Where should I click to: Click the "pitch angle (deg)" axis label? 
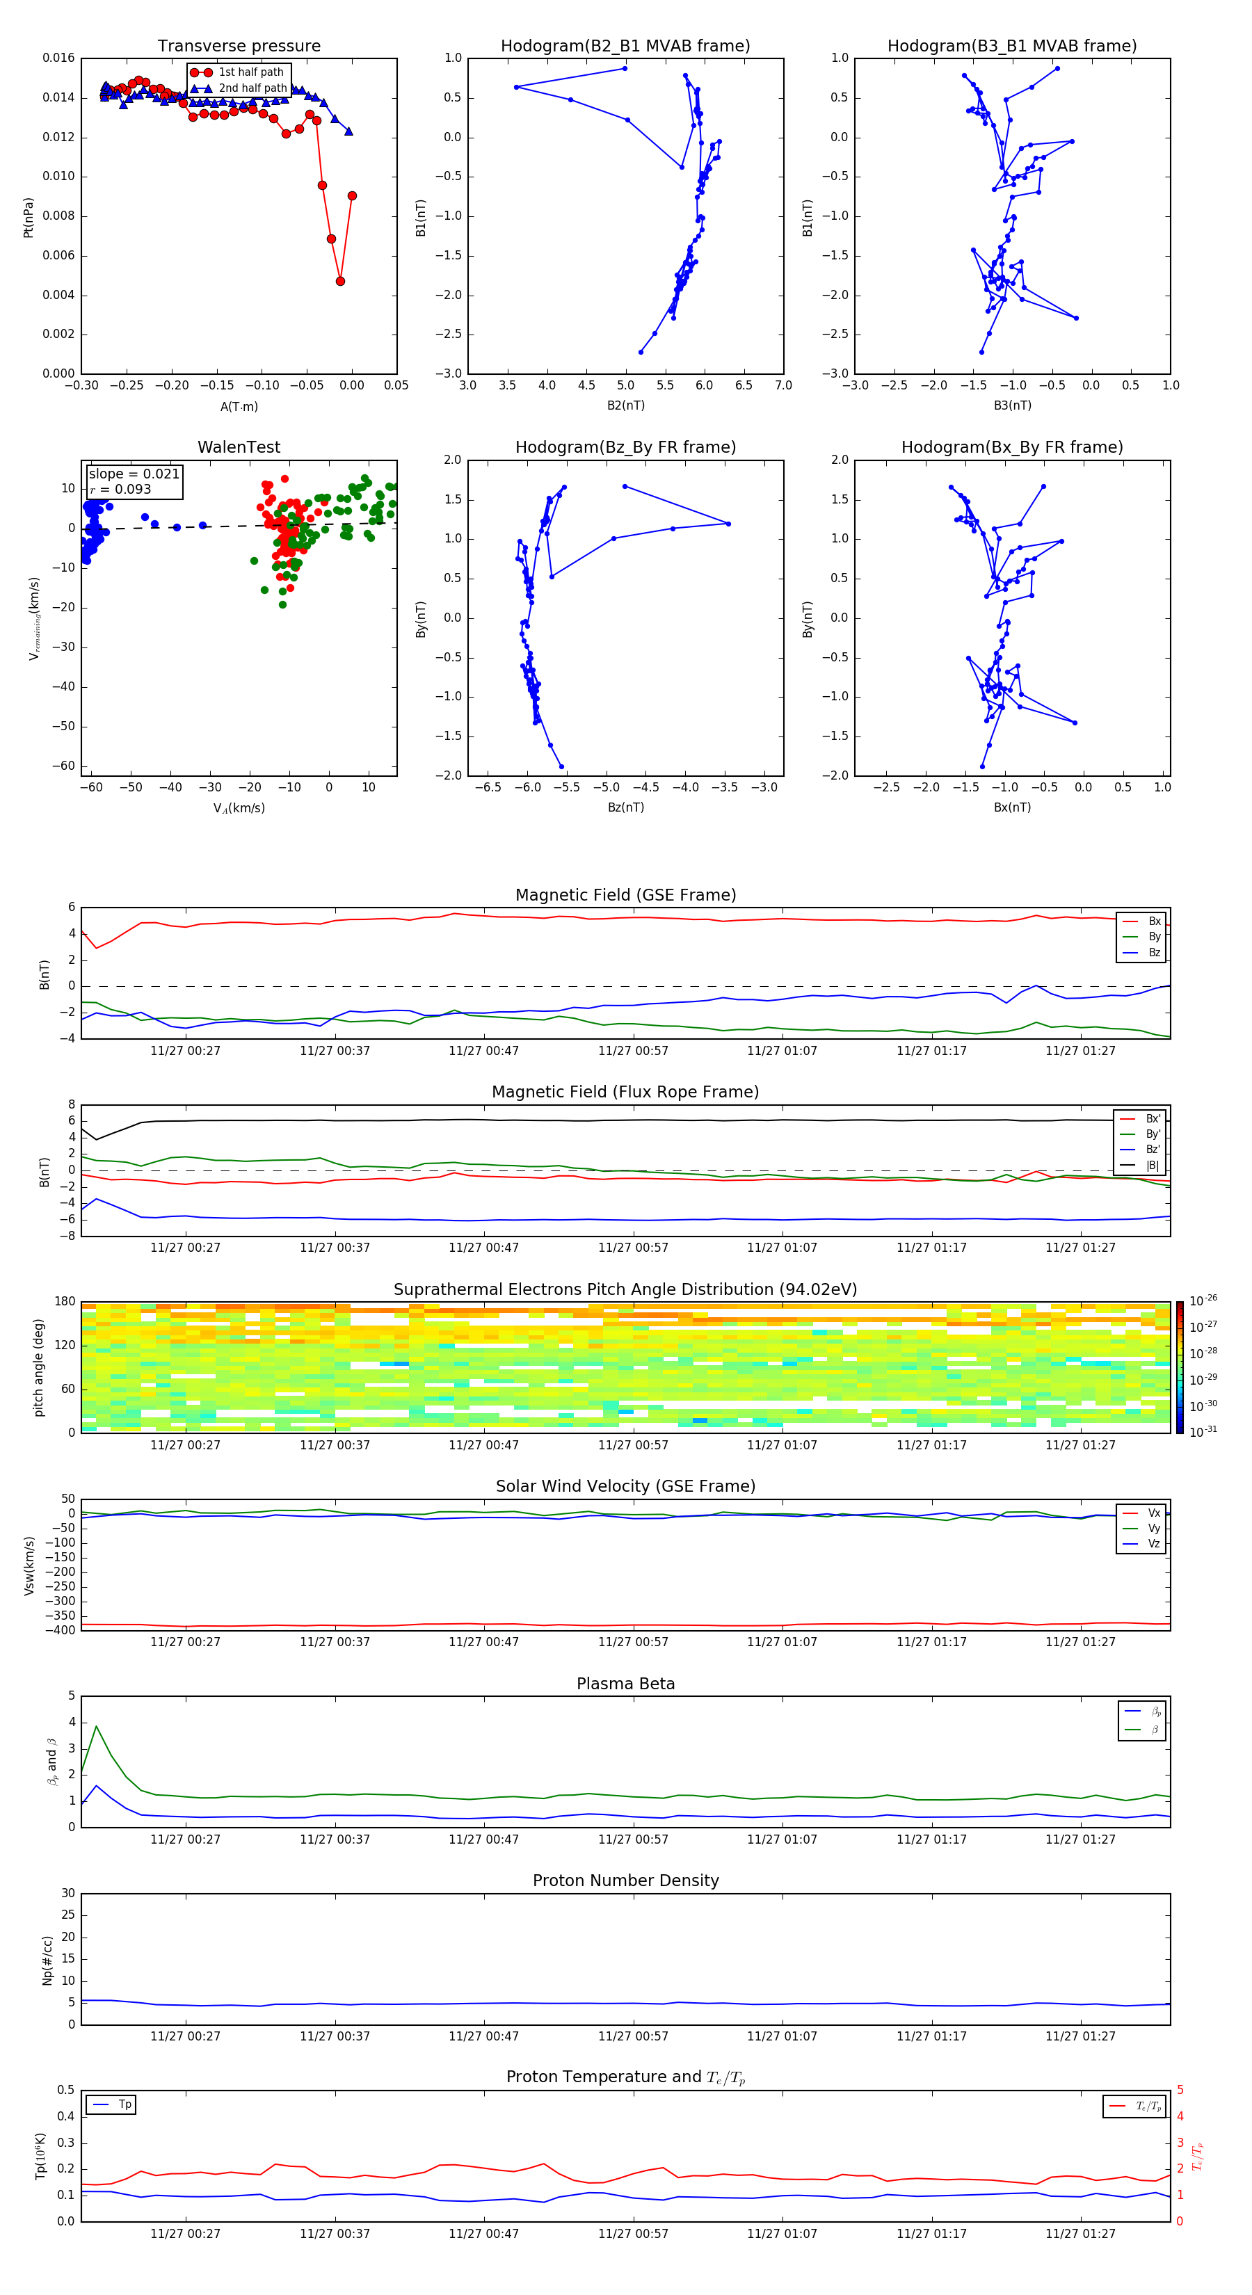(x=38, y=1367)
